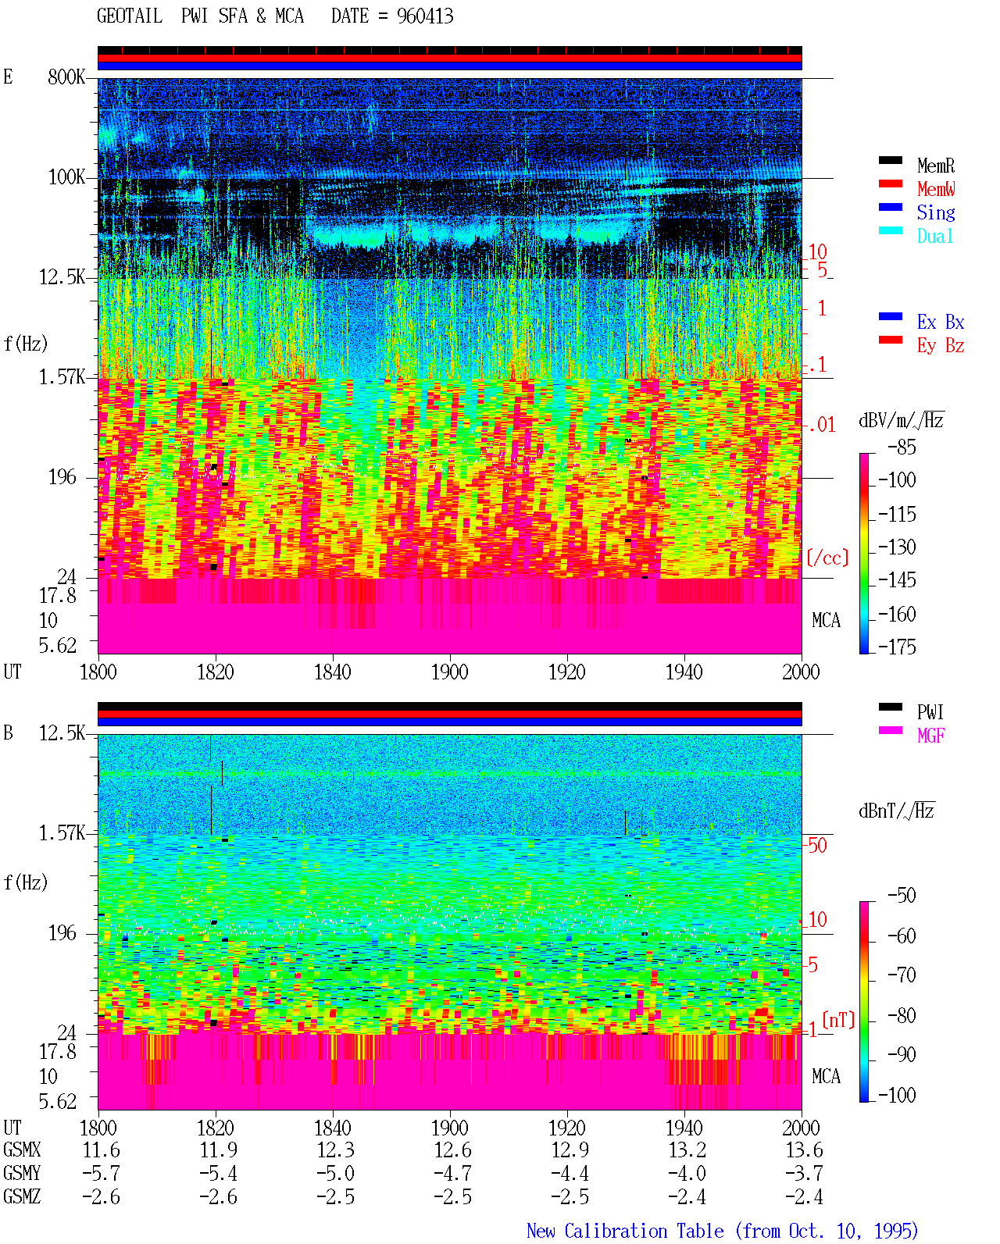Screen dimensions: 1000x1244
Task: Select the "GSMY" row label
Action: (x=22, y=1173)
